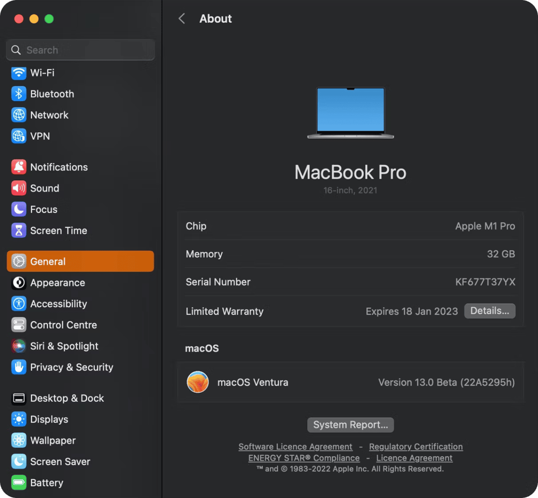This screenshot has height=498, width=538.
Task: Click the Accessibility icon in sidebar
Action: click(19, 304)
